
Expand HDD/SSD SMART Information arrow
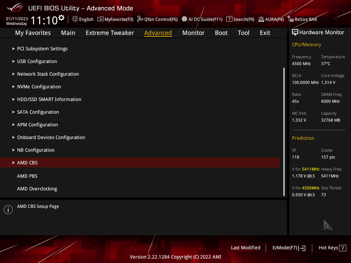point(13,99)
